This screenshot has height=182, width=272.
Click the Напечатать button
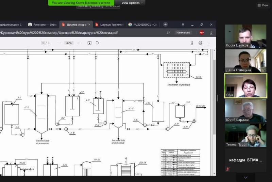click(x=183, y=33)
